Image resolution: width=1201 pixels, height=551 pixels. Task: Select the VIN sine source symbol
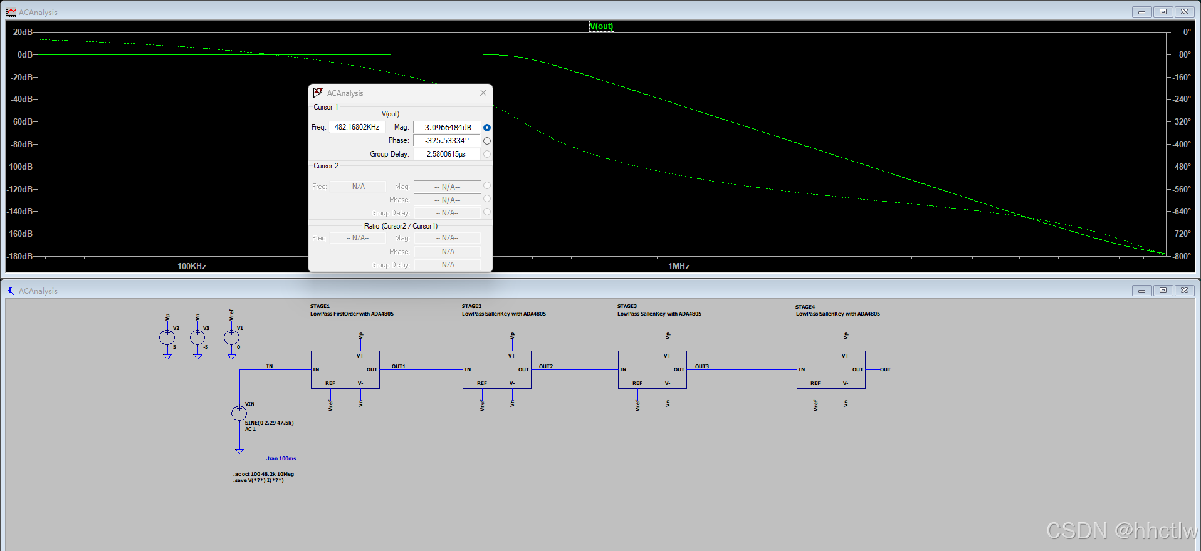pyautogui.click(x=239, y=413)
